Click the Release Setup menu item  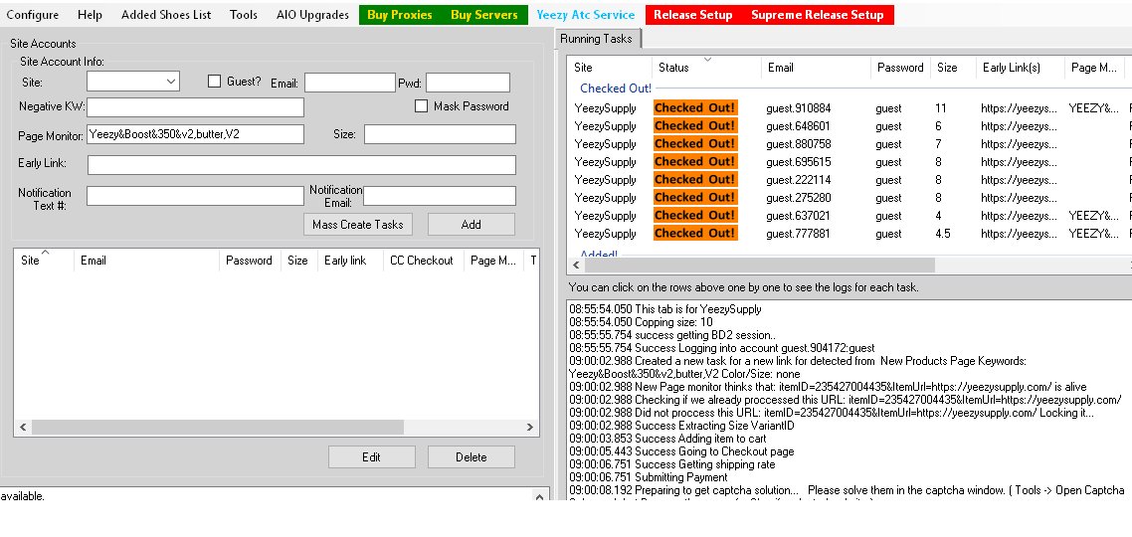692,15
